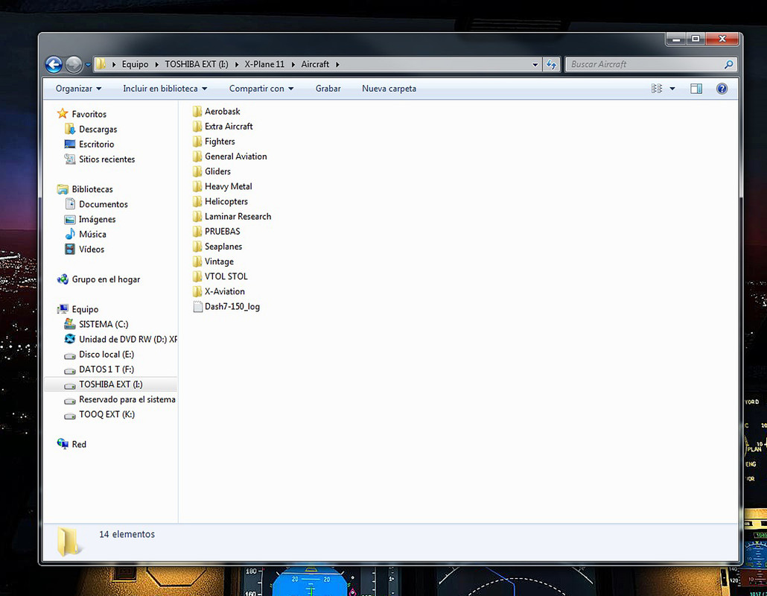Expand arrow after X-Plane 11 in breadcrumb
The width and height of the screenshot is (767, 596).
click(293, 65)
